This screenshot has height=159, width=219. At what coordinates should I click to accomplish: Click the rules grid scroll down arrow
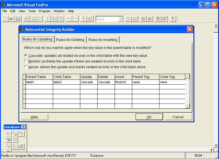(187, 106)
